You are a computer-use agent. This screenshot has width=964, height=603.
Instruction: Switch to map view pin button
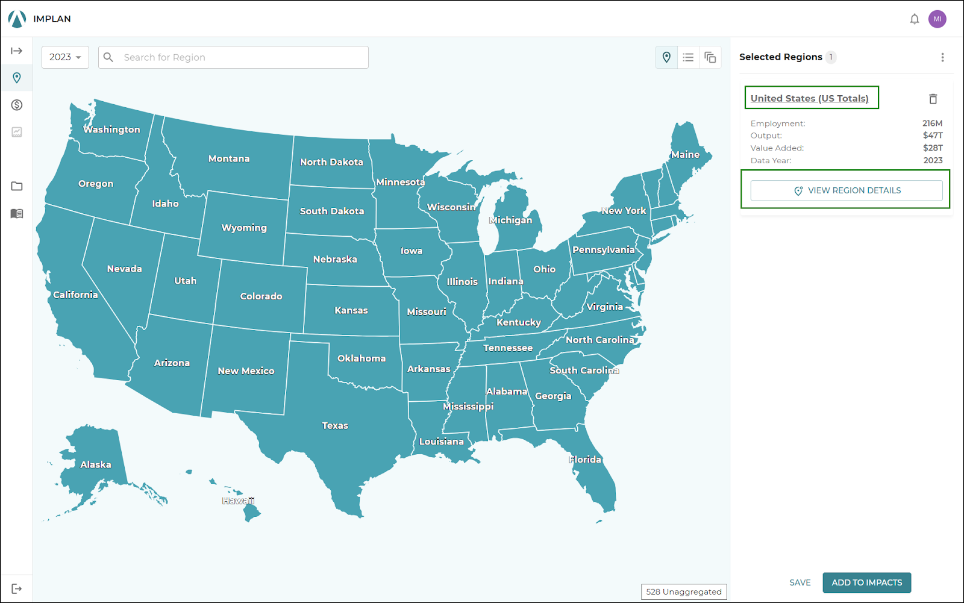pyautogui.click(x=666, y=57)
